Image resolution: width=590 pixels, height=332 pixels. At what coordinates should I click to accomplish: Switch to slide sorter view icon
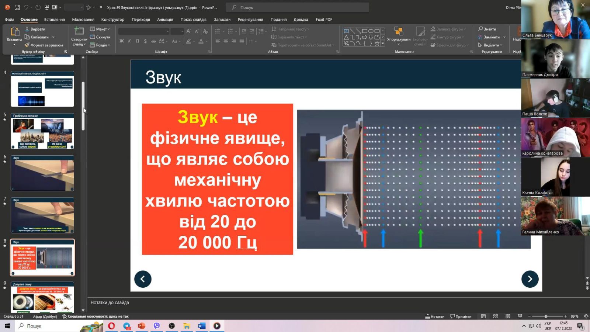[496, 317]
